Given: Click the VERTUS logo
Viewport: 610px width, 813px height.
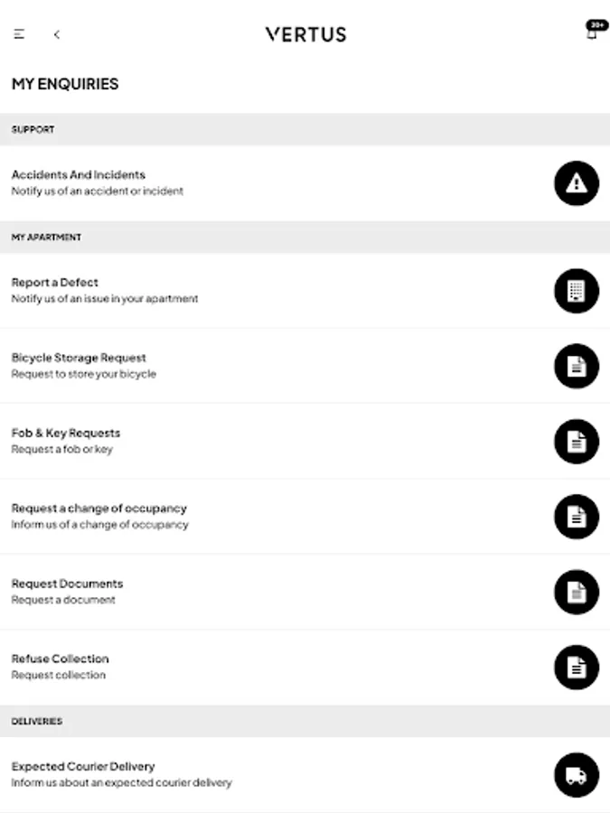Looking at the screenshot, I should (x=305, y=34).
